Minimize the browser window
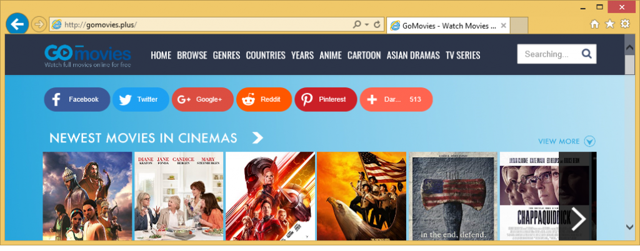The width and height of the screenshot is (640, 251). [582, 7]
